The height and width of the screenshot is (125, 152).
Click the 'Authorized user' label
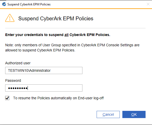point(18,63)
